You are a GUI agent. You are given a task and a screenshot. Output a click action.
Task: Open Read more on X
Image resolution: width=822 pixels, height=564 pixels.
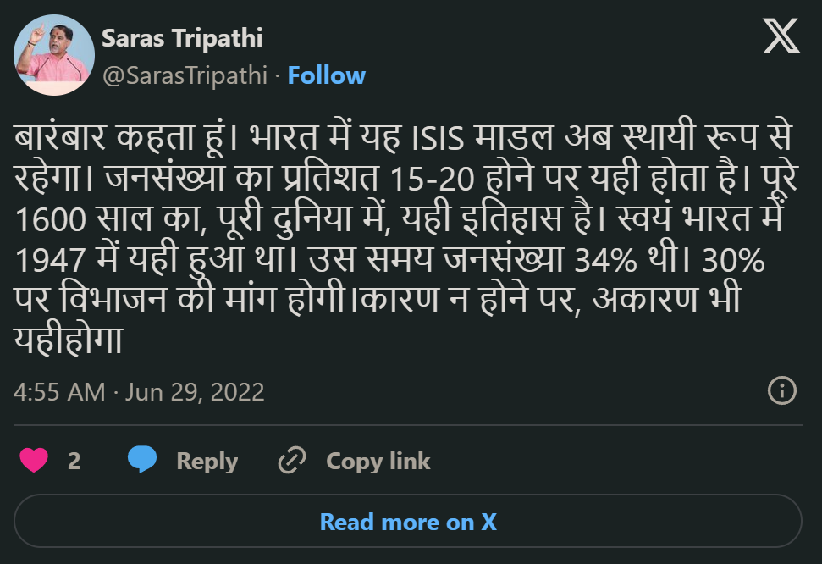tap(408, 521)
